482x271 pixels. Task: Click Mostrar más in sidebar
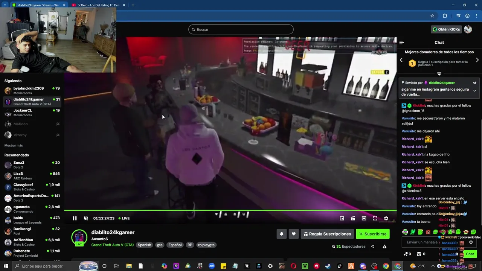(14, 146)
